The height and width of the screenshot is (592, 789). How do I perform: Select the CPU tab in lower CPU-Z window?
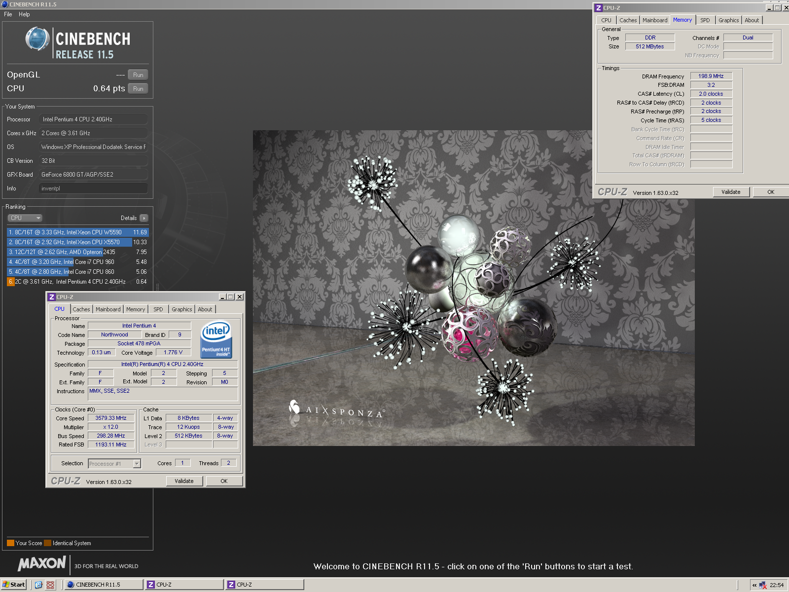click(x=60, y=309)
